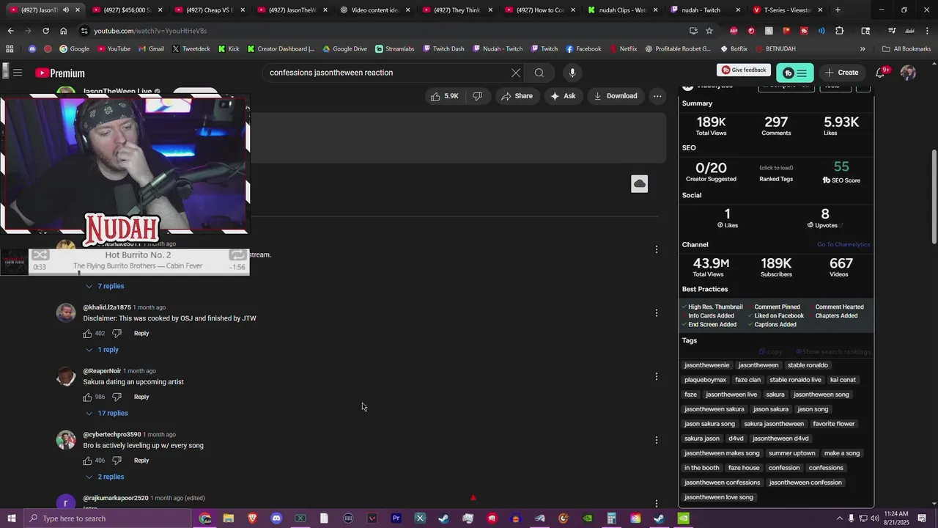938x528 pixels.
Task: Download the video
Action: click(x=615, y=96)
